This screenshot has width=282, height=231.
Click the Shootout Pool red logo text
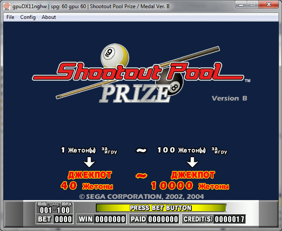[138, 72]
